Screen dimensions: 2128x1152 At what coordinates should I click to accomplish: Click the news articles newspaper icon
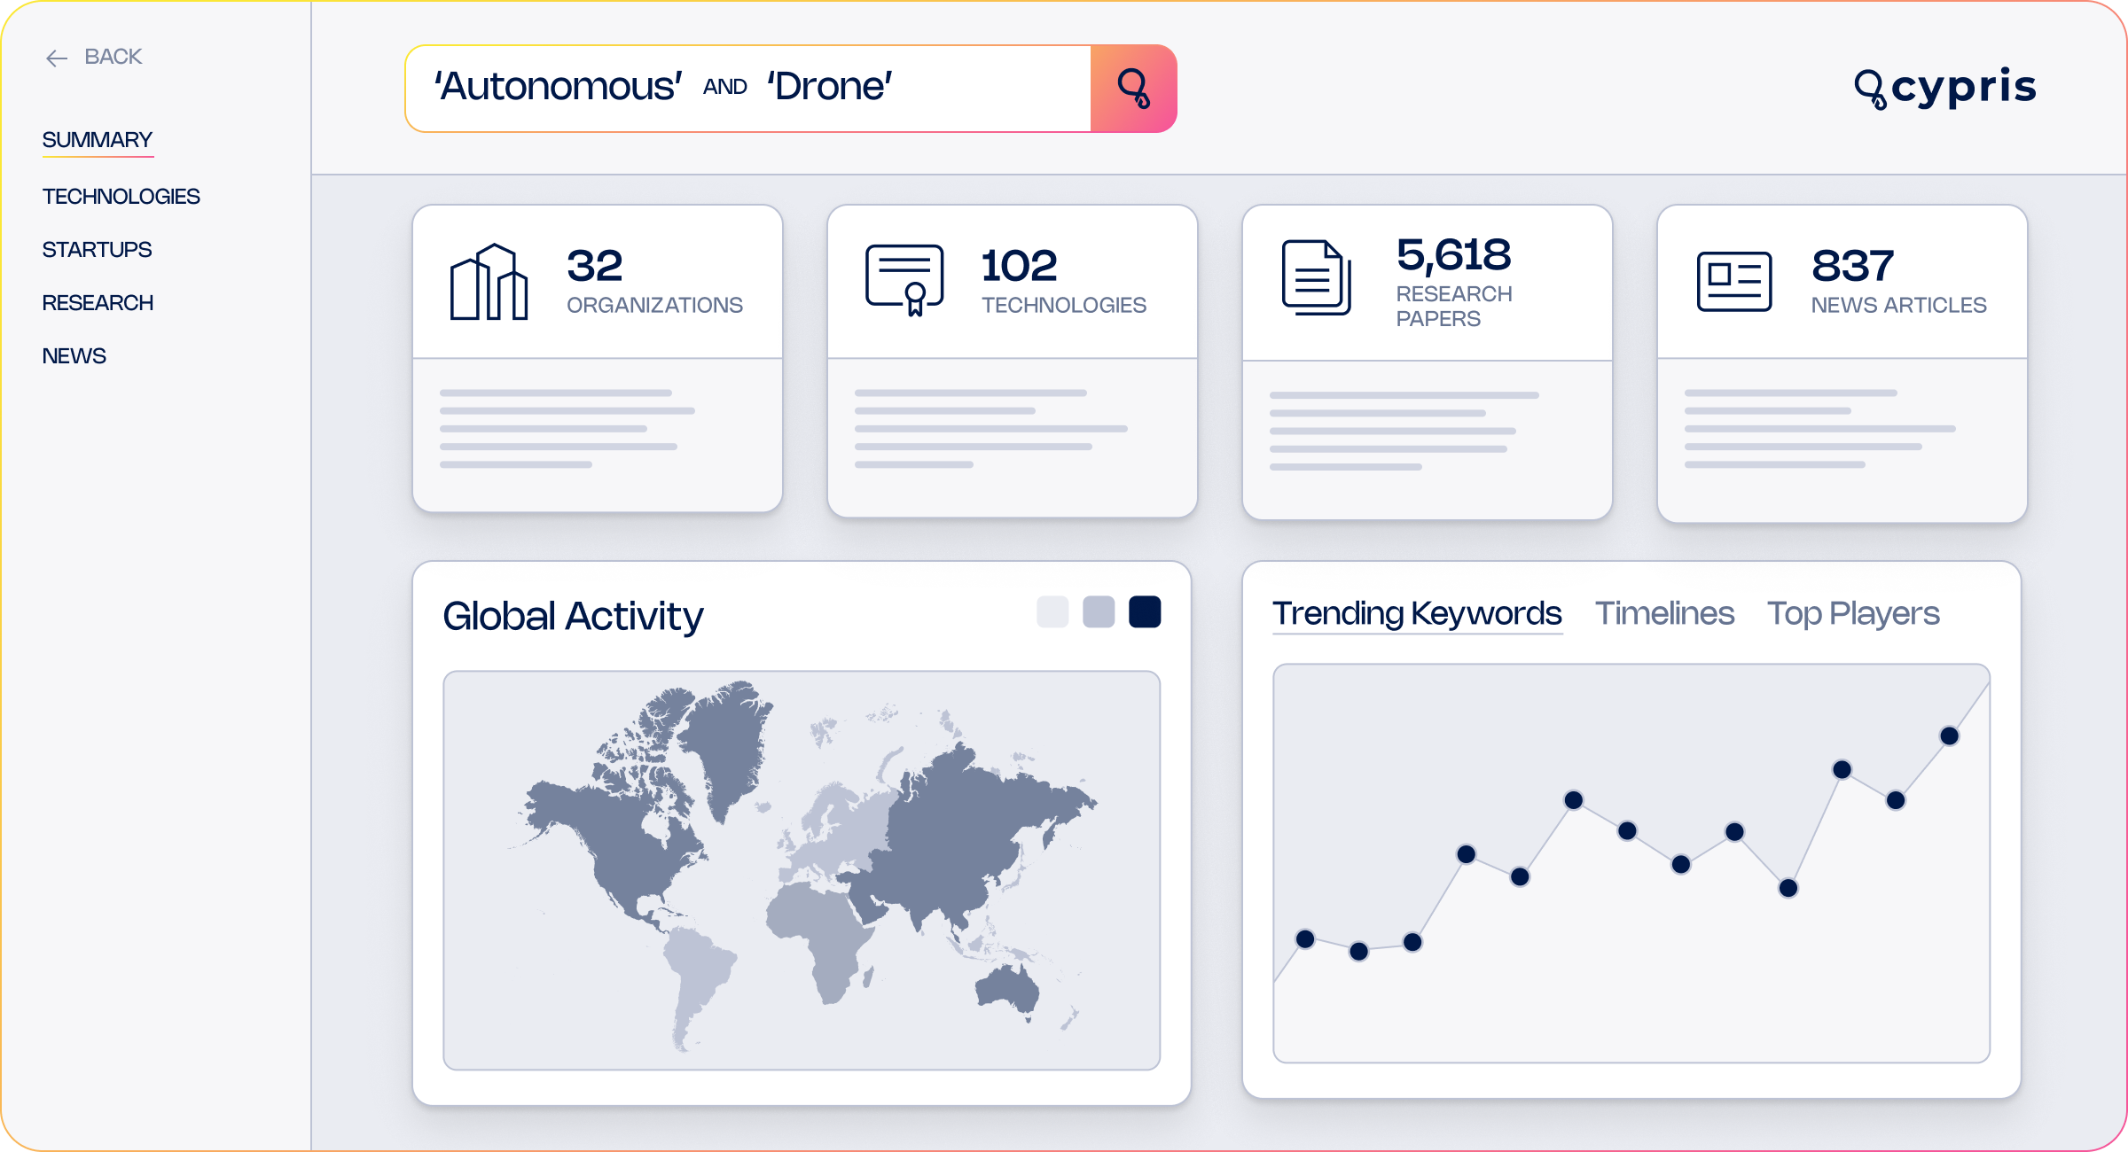coord(1734,282)
